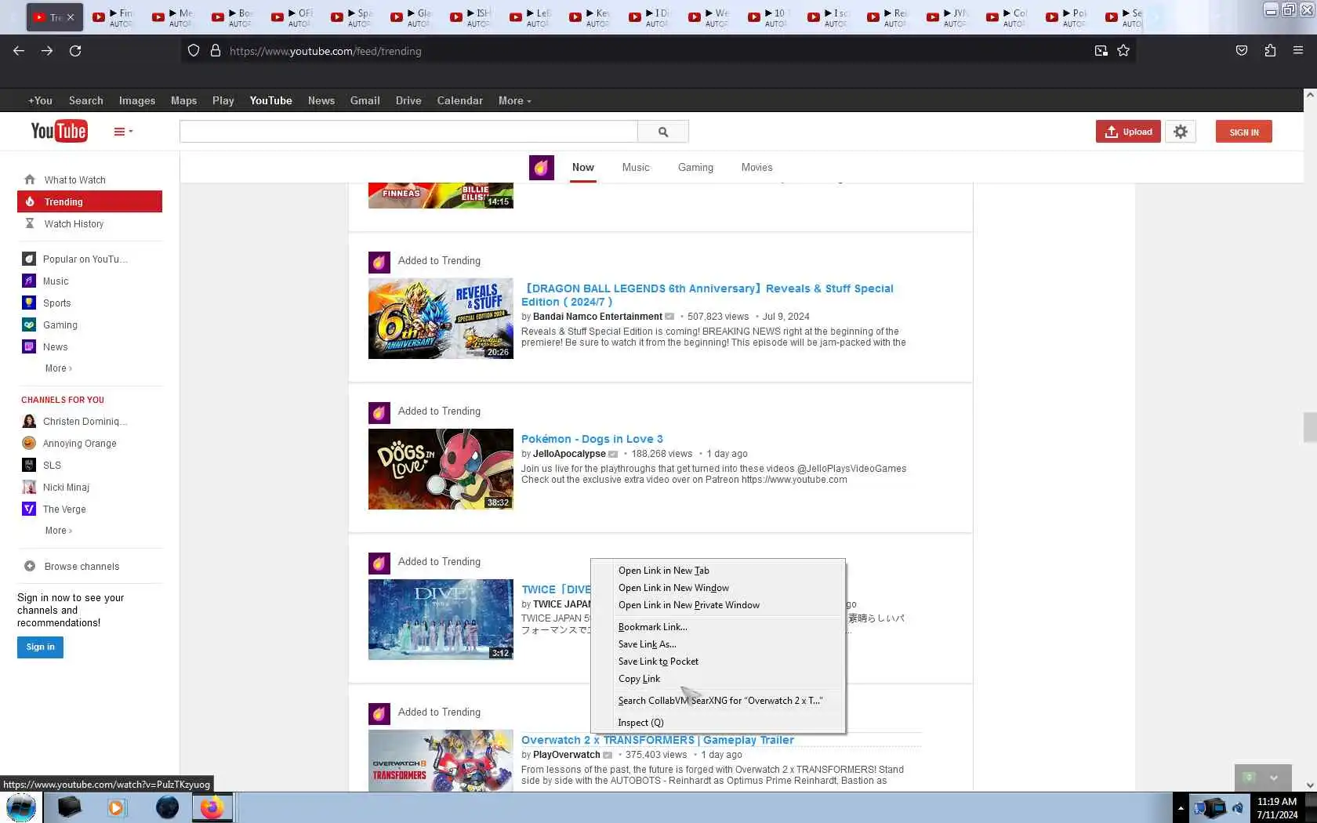Click the YouTube logo
Viewport: 1317px width, 823px height.
click(x=59, y=131)
